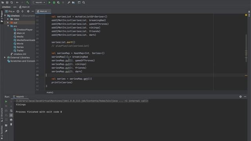
Task: Open Run panel gear settings
Action: click(240, 97)
